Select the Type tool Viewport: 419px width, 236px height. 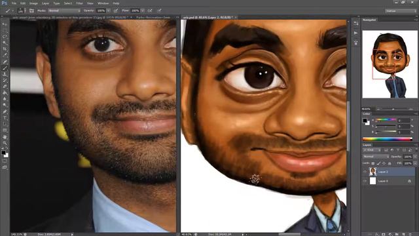(x=5, y=118)
